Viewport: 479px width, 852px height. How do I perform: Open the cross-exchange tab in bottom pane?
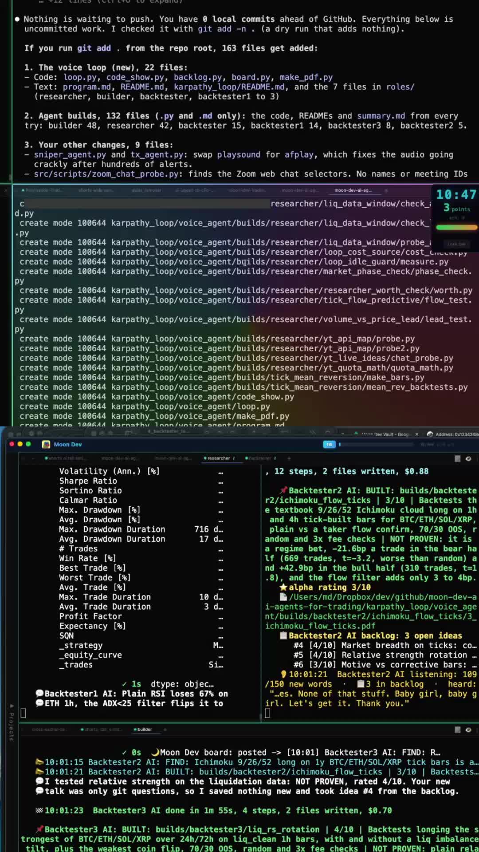pyautogui.click(x=49, y=730)
